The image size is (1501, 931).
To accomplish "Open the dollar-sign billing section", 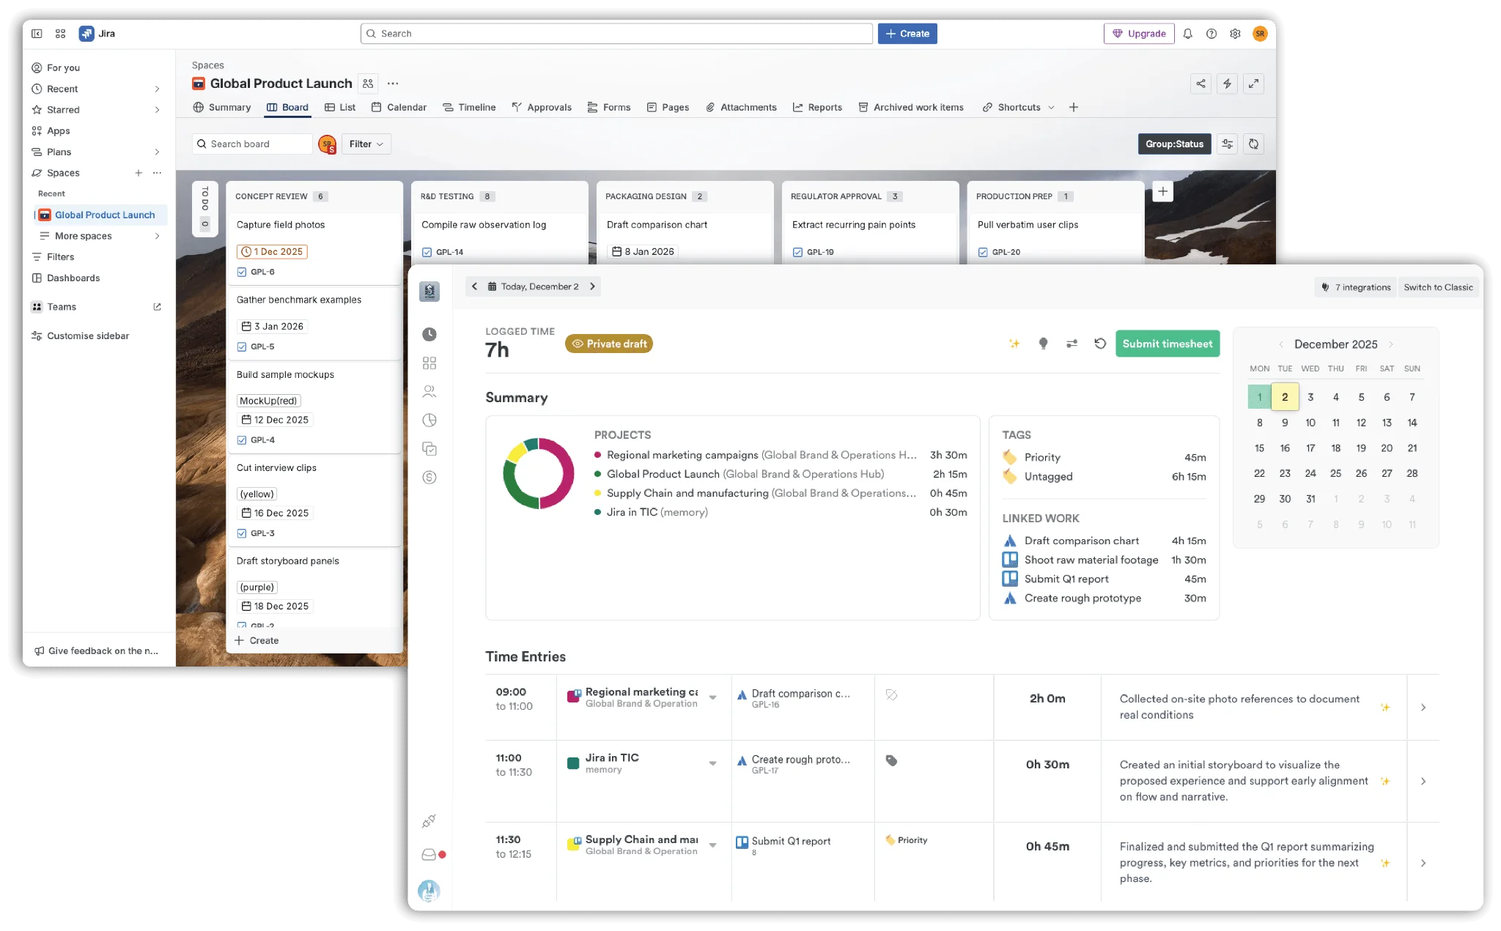I will (429, 477).
